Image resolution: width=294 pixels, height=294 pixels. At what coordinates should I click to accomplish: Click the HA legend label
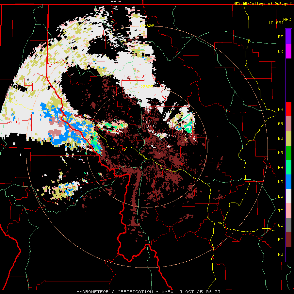click(280, 109)
